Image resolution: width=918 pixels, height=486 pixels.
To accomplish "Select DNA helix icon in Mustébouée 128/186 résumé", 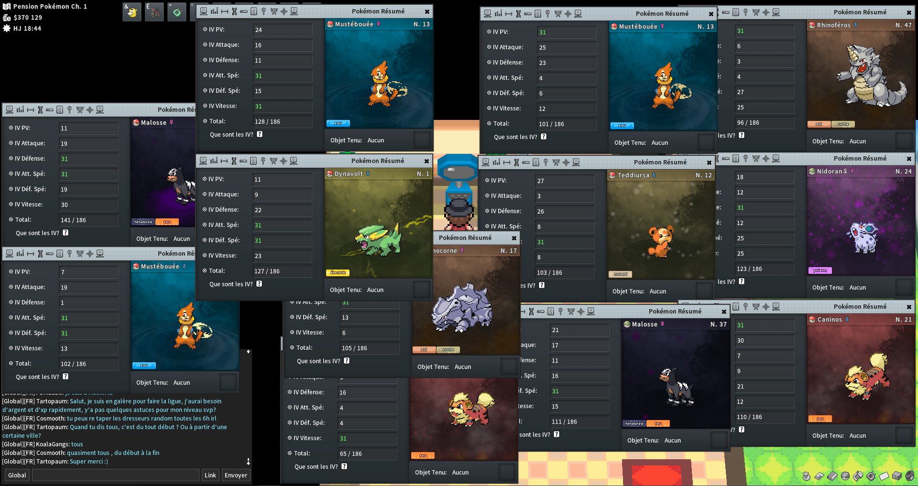I will pos(234,11).
